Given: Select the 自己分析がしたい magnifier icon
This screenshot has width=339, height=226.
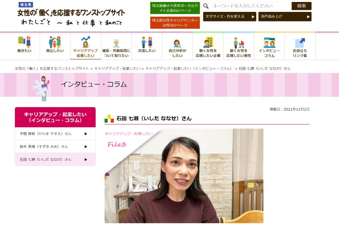Looking at the screenshot, I should click(x=177, y=44).
